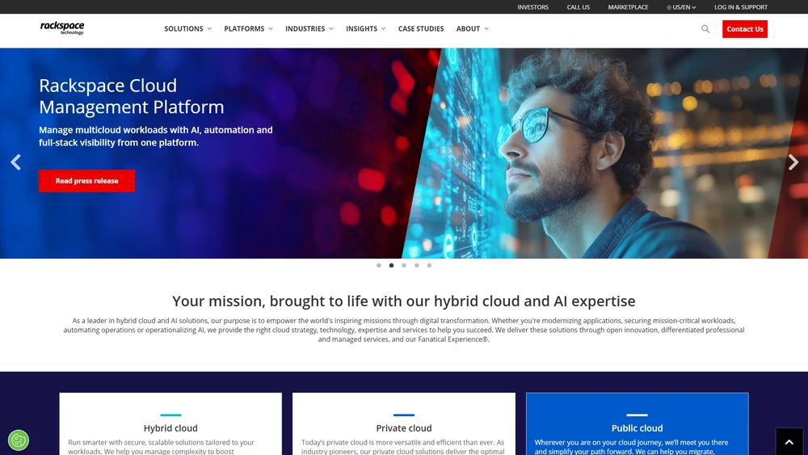Advance to next hero slide arrow
The height and width of the screenshot is (455, 808).
click(793, 162)
